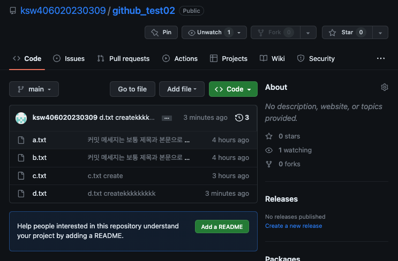Expand commit message with ellipsis button

coord(167,118)
